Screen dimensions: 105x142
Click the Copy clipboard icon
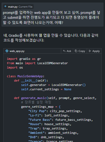tap(76, 51)
